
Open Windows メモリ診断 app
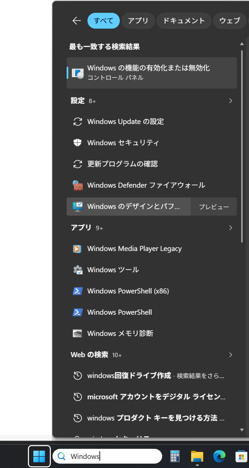(x=152, y=334)
